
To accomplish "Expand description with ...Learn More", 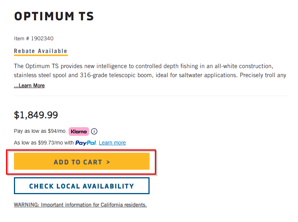I will pos(29,85).
